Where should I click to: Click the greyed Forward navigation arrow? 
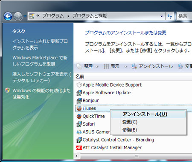18,16
